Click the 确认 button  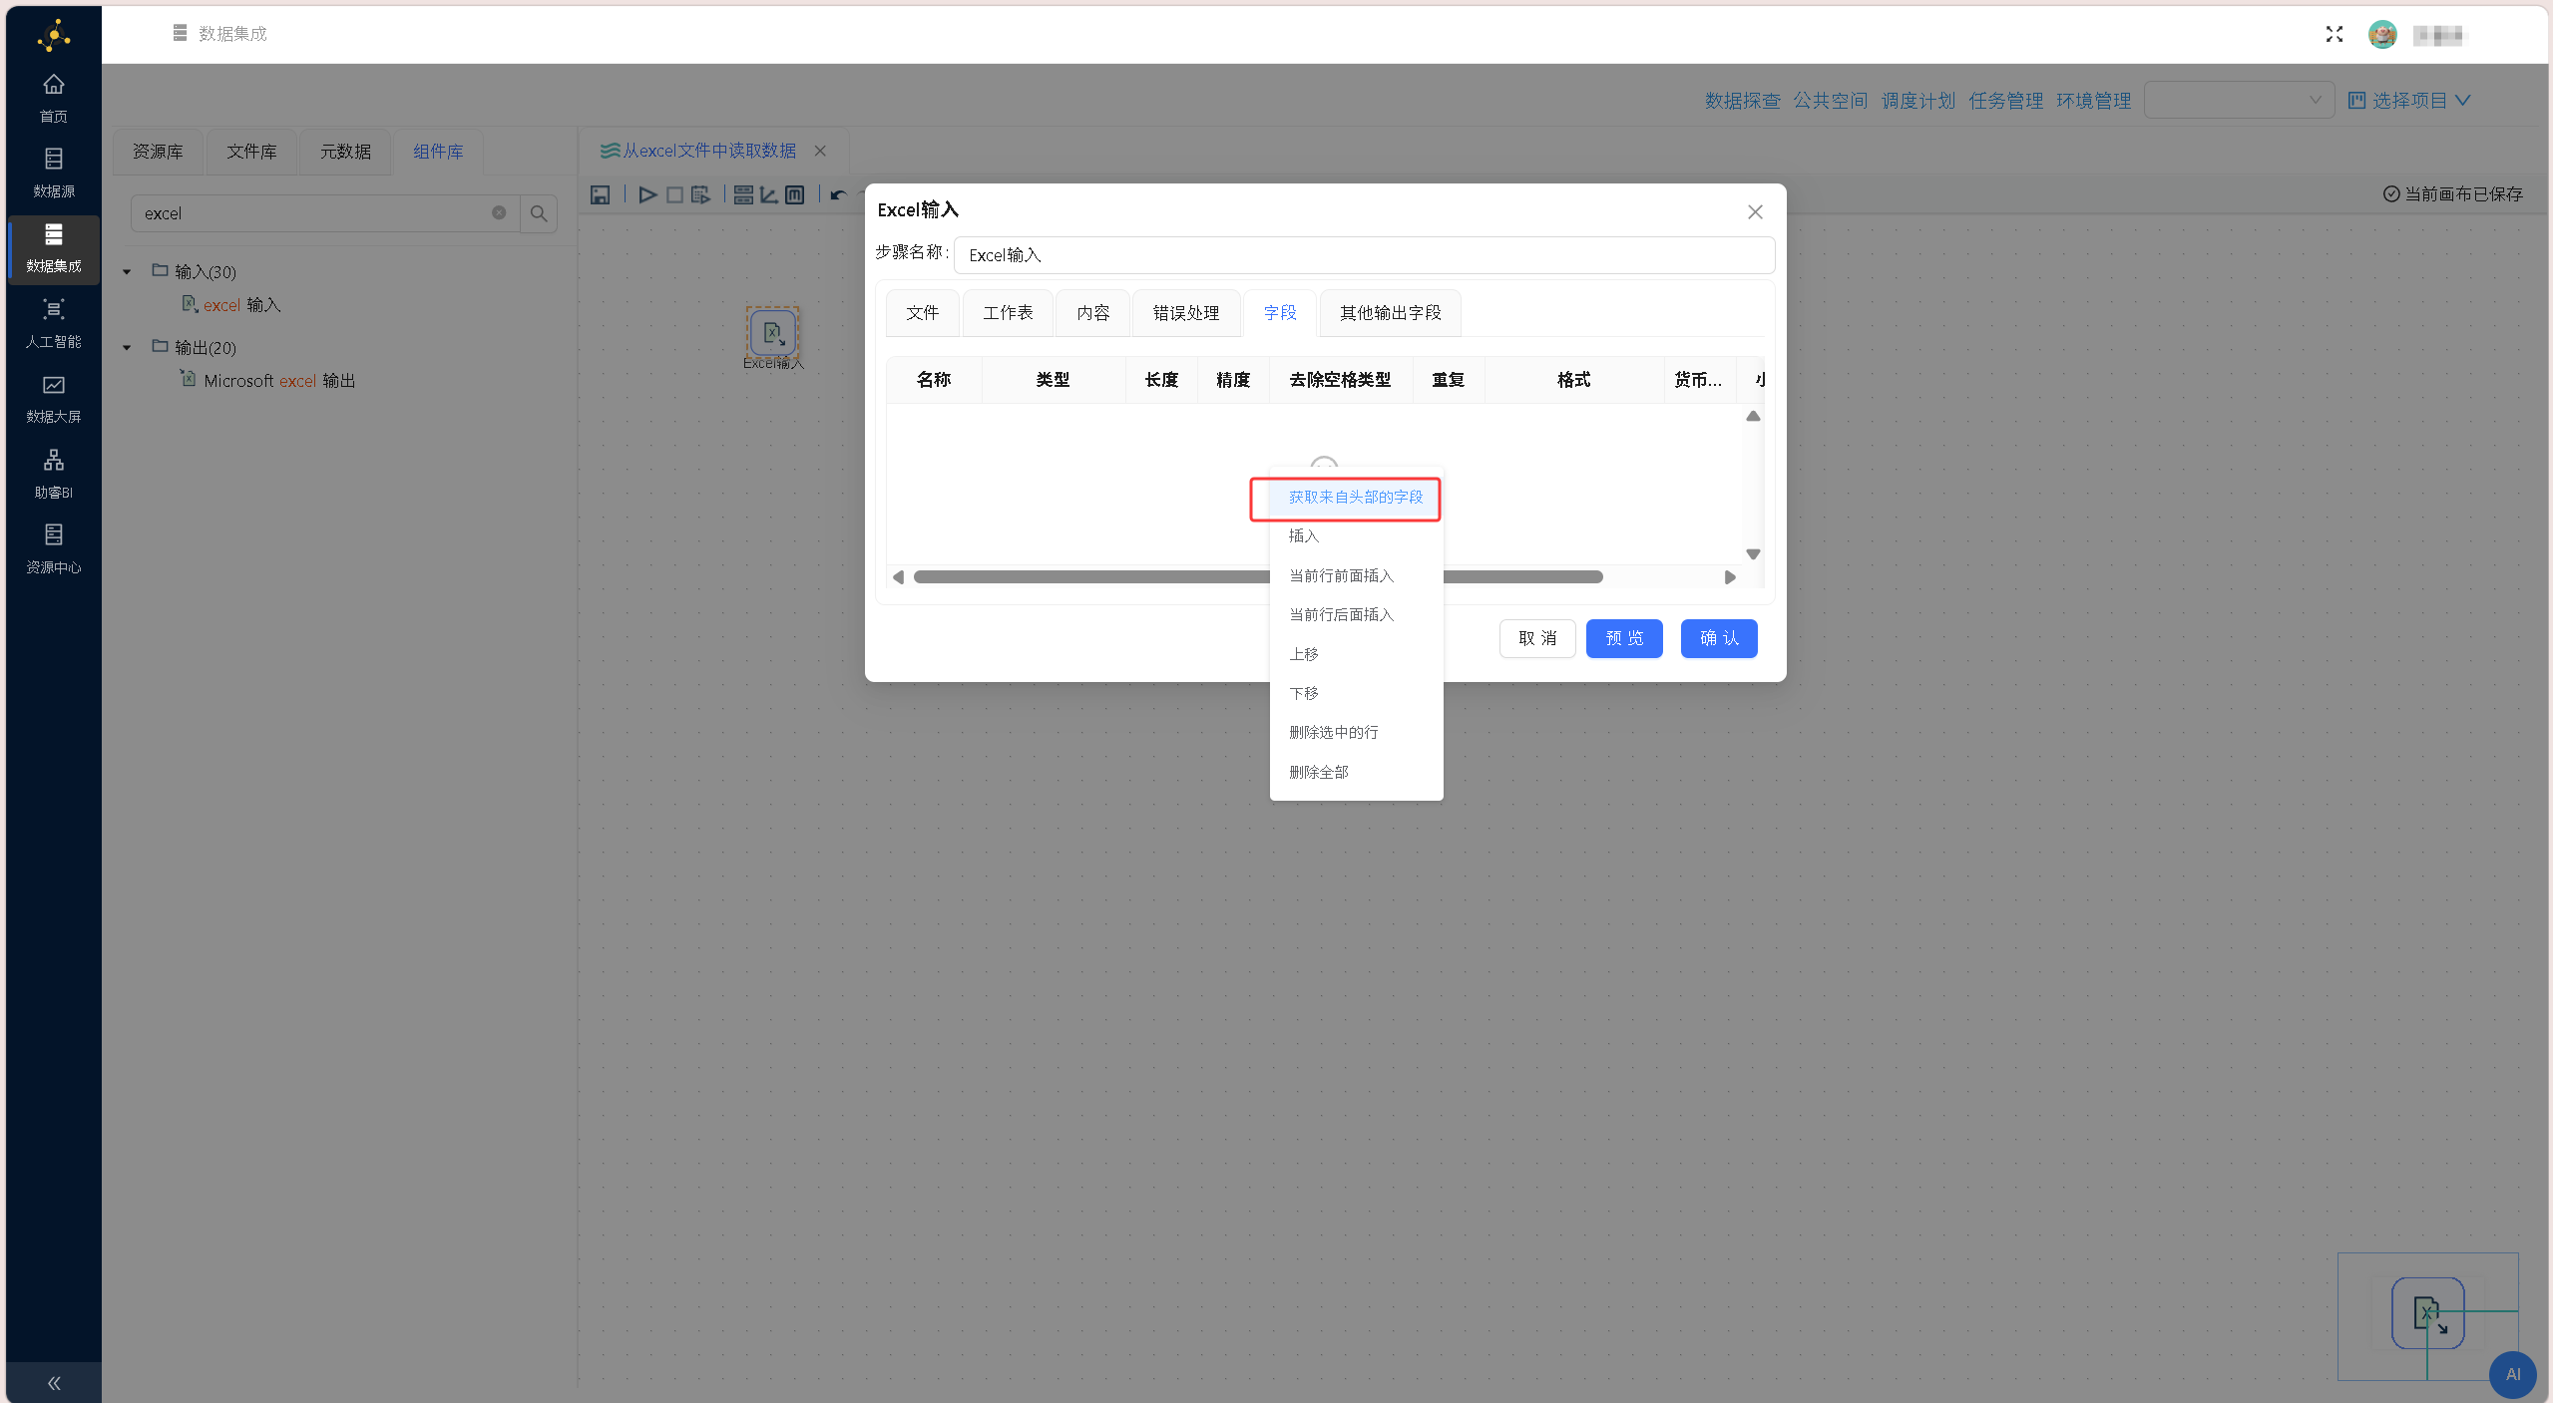click(x=1719, y=638)
